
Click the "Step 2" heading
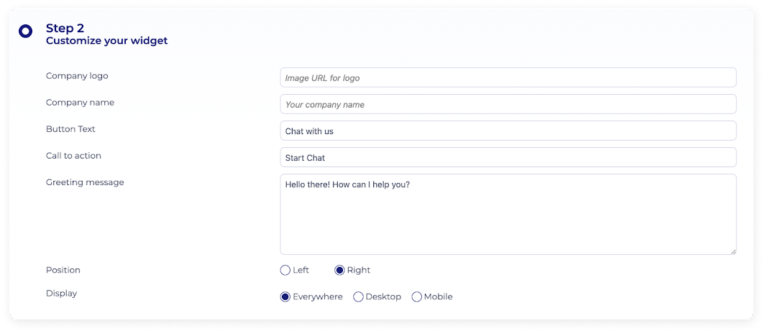[x=65, y=29]
